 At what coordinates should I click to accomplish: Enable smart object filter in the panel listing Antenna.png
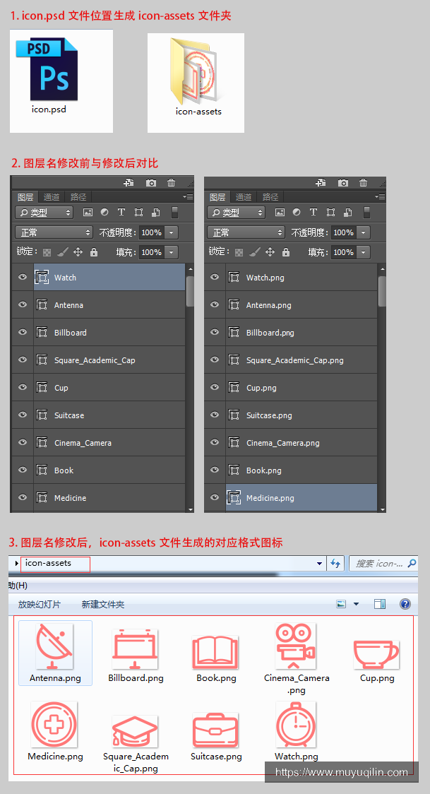click(348, 212)
